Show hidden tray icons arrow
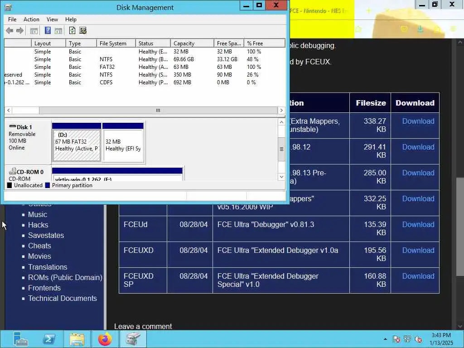Image resolution: width=464 pixels, height=348 pixels. (x=385, y=339)
